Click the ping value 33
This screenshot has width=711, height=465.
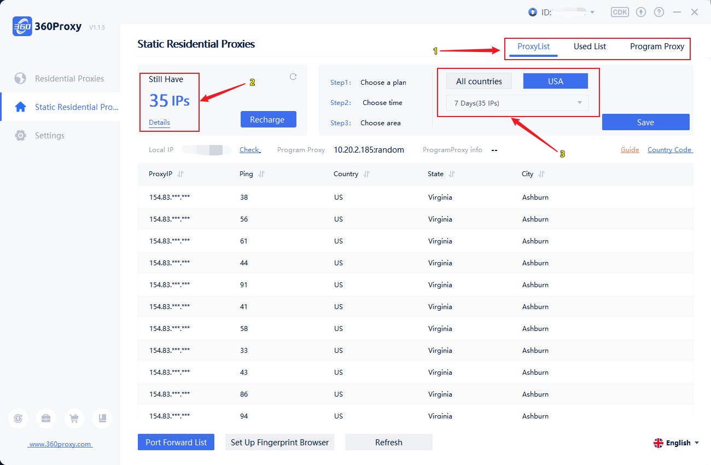tap(244, 351)
